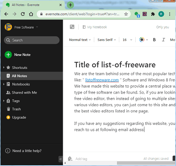Bookmark this page with the star icon
Image resolution: width=176 pixels, height=166 pixels.
pyautogui.click(x=126, y=14)
